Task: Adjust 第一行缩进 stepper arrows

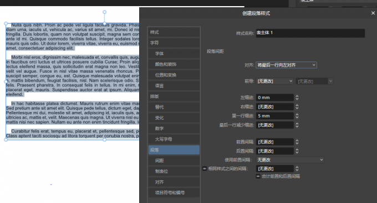Action: pyautogui.click(x=297, y=116)
